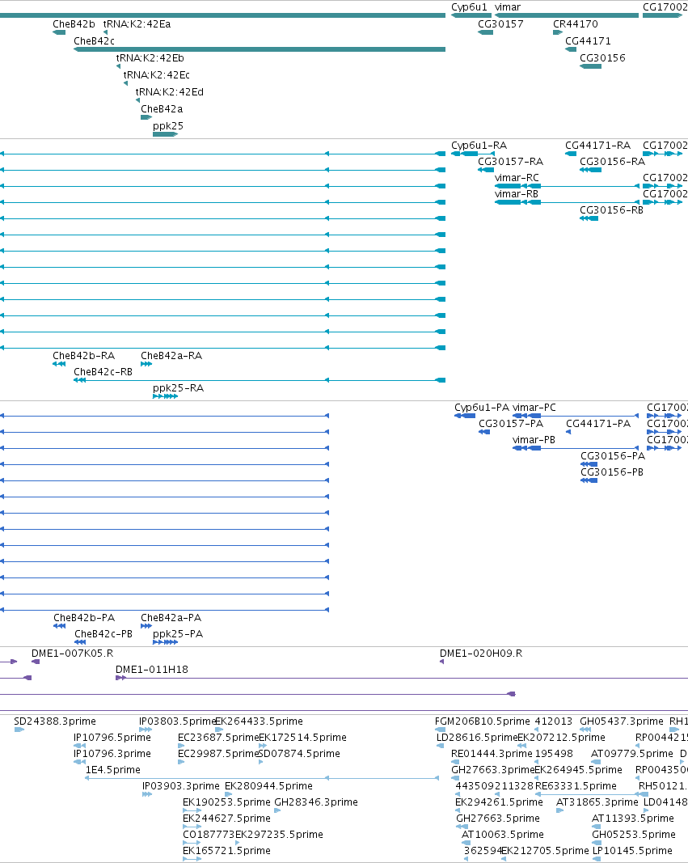Open the AT10063.5prime EST
This screenshot has height=863, width=688.
click(465, 843)
